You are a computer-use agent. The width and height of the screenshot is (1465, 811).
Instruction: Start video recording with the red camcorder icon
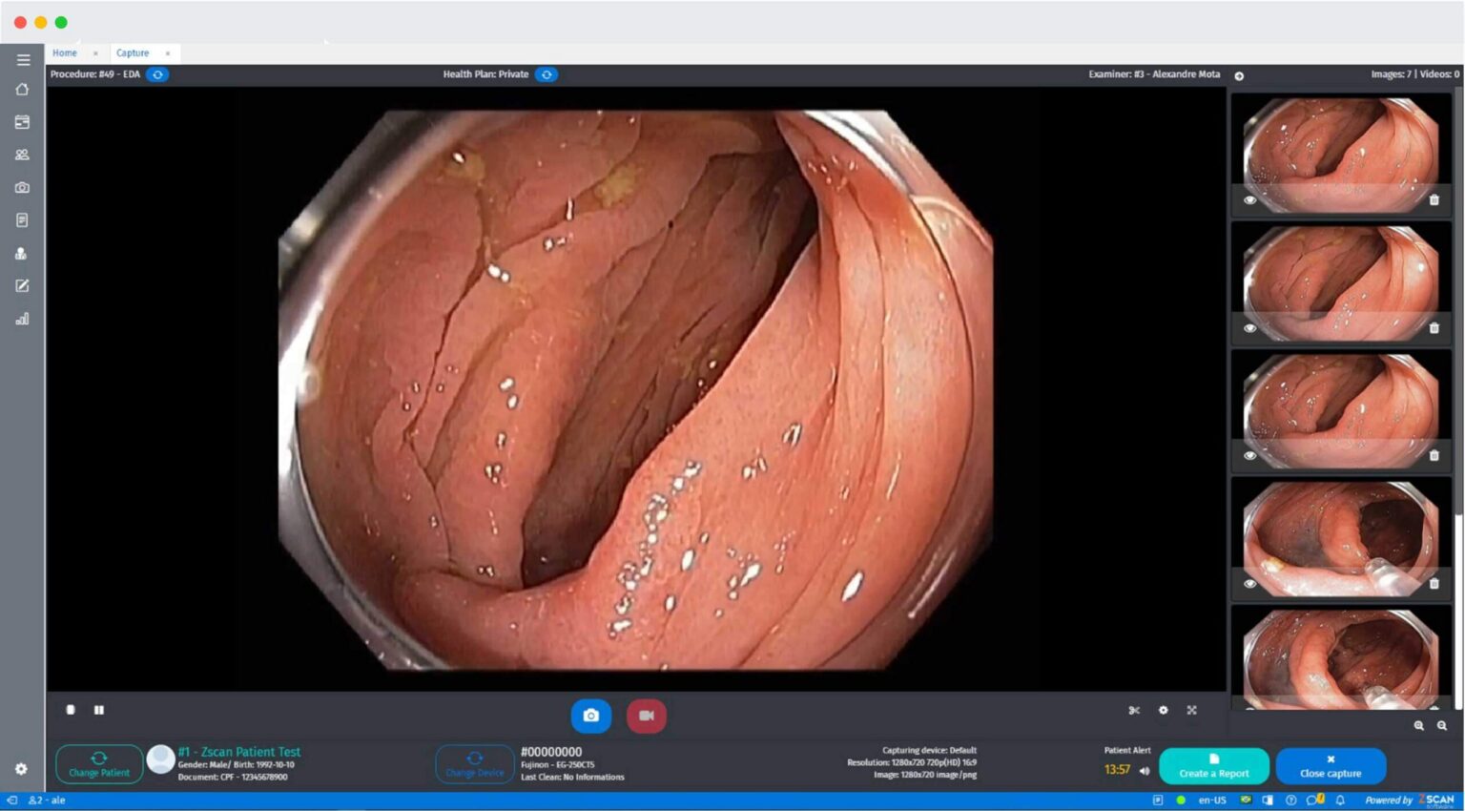(647, 715)
